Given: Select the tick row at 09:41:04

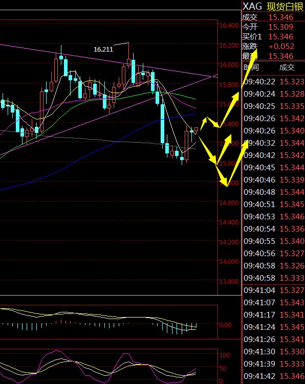Looking at the screenshot, I should pyautogui.click(x=274, y=290).
